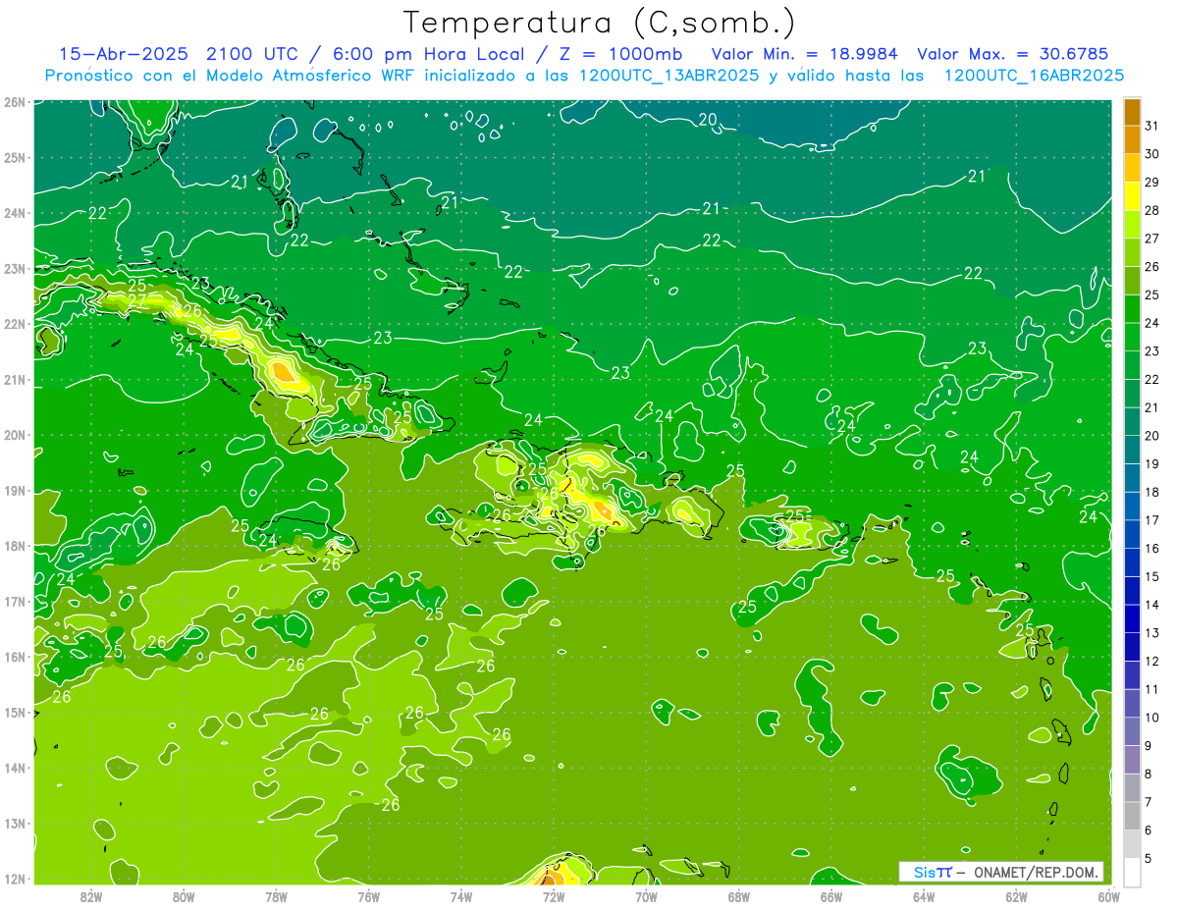
Task: Click the "68W" longitude axis label
Action: [738, 896]
